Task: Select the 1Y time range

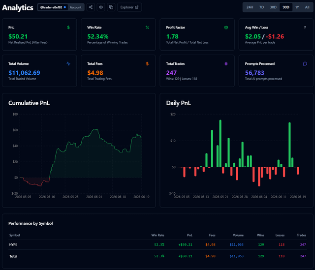Action: pyautogui.click(x=297, y=7)
